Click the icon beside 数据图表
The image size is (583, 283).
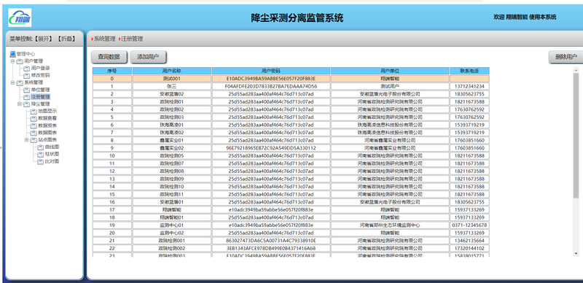tap(34, 133)
